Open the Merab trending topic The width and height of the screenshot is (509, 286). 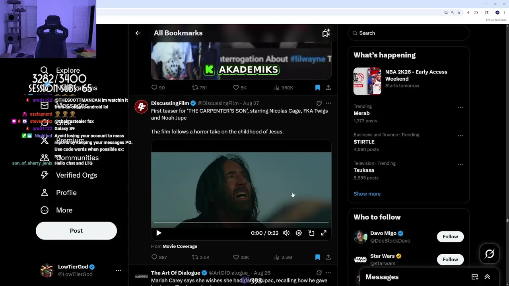coord(361,113)
